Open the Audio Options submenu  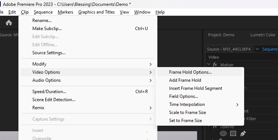(x=88, y=80)
